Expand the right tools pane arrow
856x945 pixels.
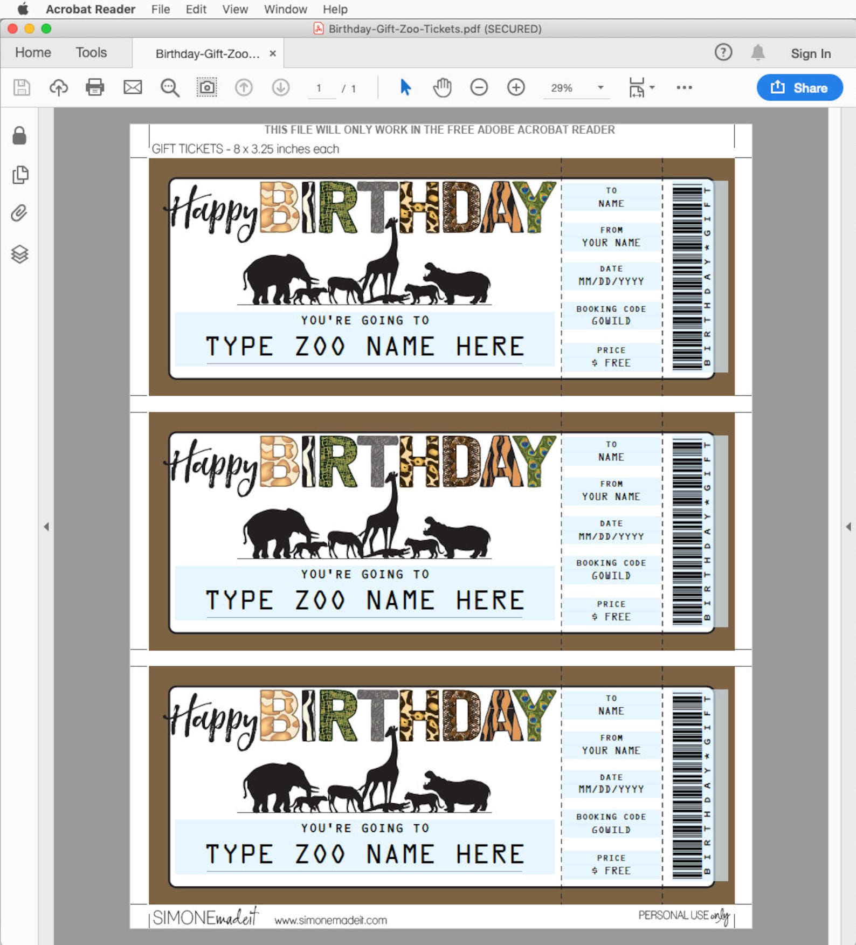point(848,527)
